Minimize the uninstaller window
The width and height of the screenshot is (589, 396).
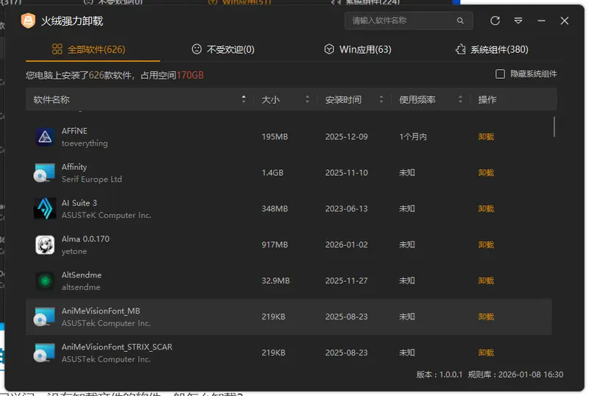coord(541,21)
